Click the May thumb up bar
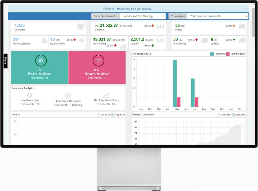 tap(175, 83)
